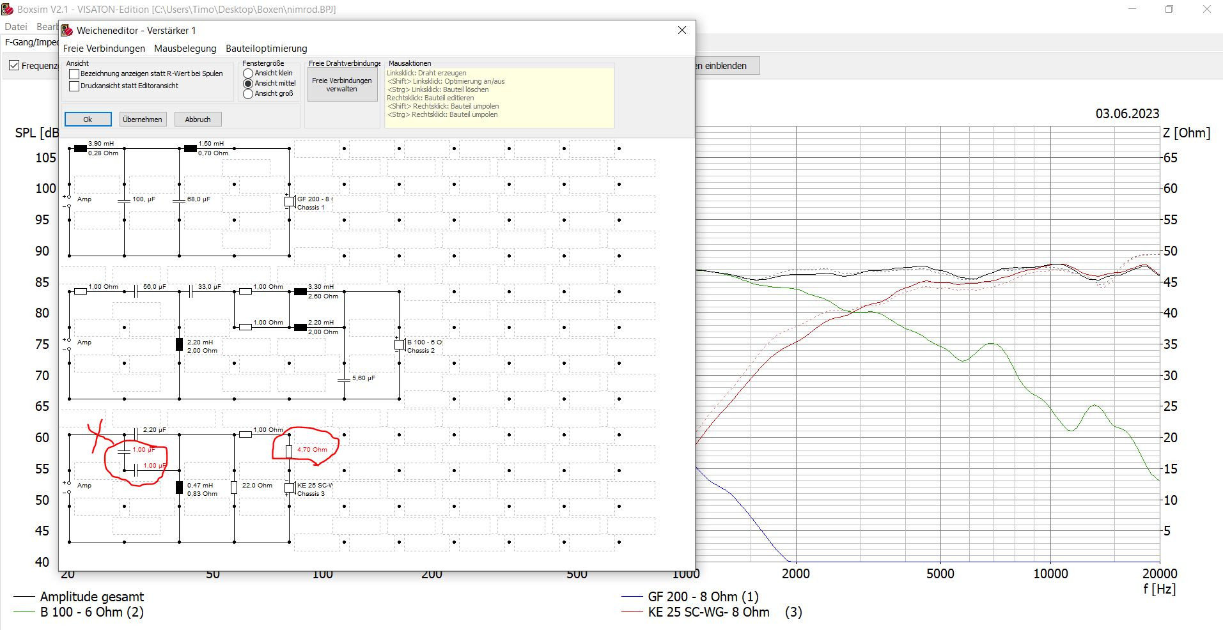The image size is (1223, 630).
Task: Open the Mausbelegung menu
Action: pos(185,49)
